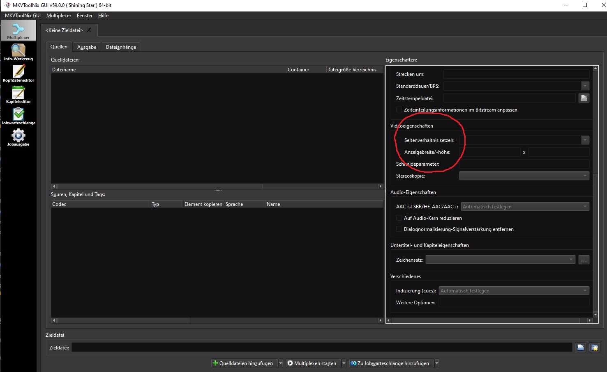Viewport: 607px width, 372px height.
Task: Open the Jobwarteschlange view
Action: click(x=18, y=116)
